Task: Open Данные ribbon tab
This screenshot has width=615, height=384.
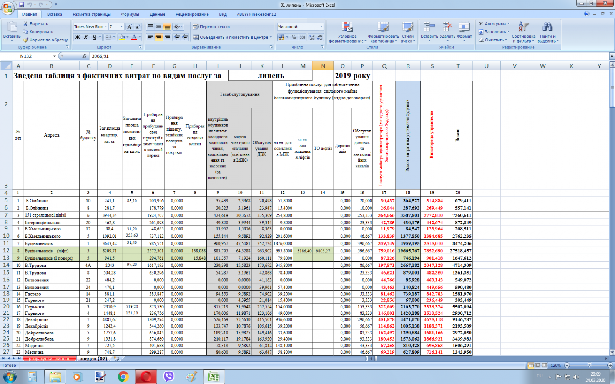Action: point(157,14)
